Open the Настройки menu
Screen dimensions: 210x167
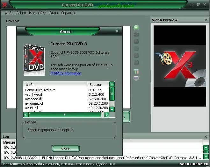point(38,13)
